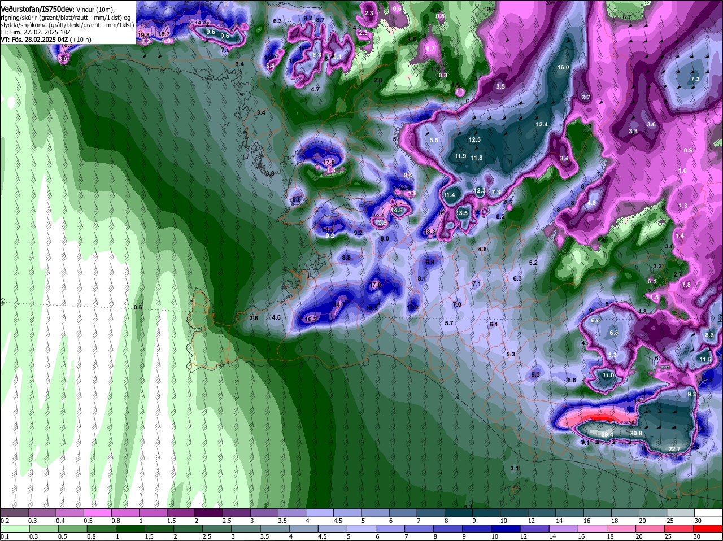Click the 11.8 map value
The height and width of the screenshot is (541, 723).
pos(477,158)
